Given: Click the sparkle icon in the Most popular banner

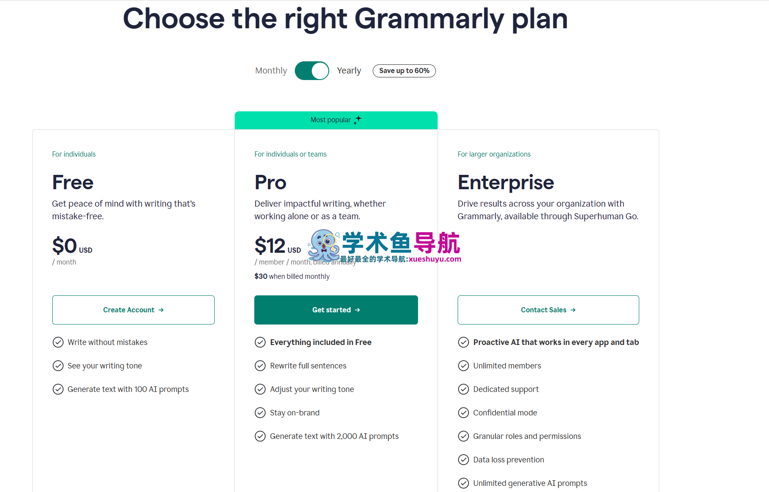Looking at the screenshot, I should [358, 120].
